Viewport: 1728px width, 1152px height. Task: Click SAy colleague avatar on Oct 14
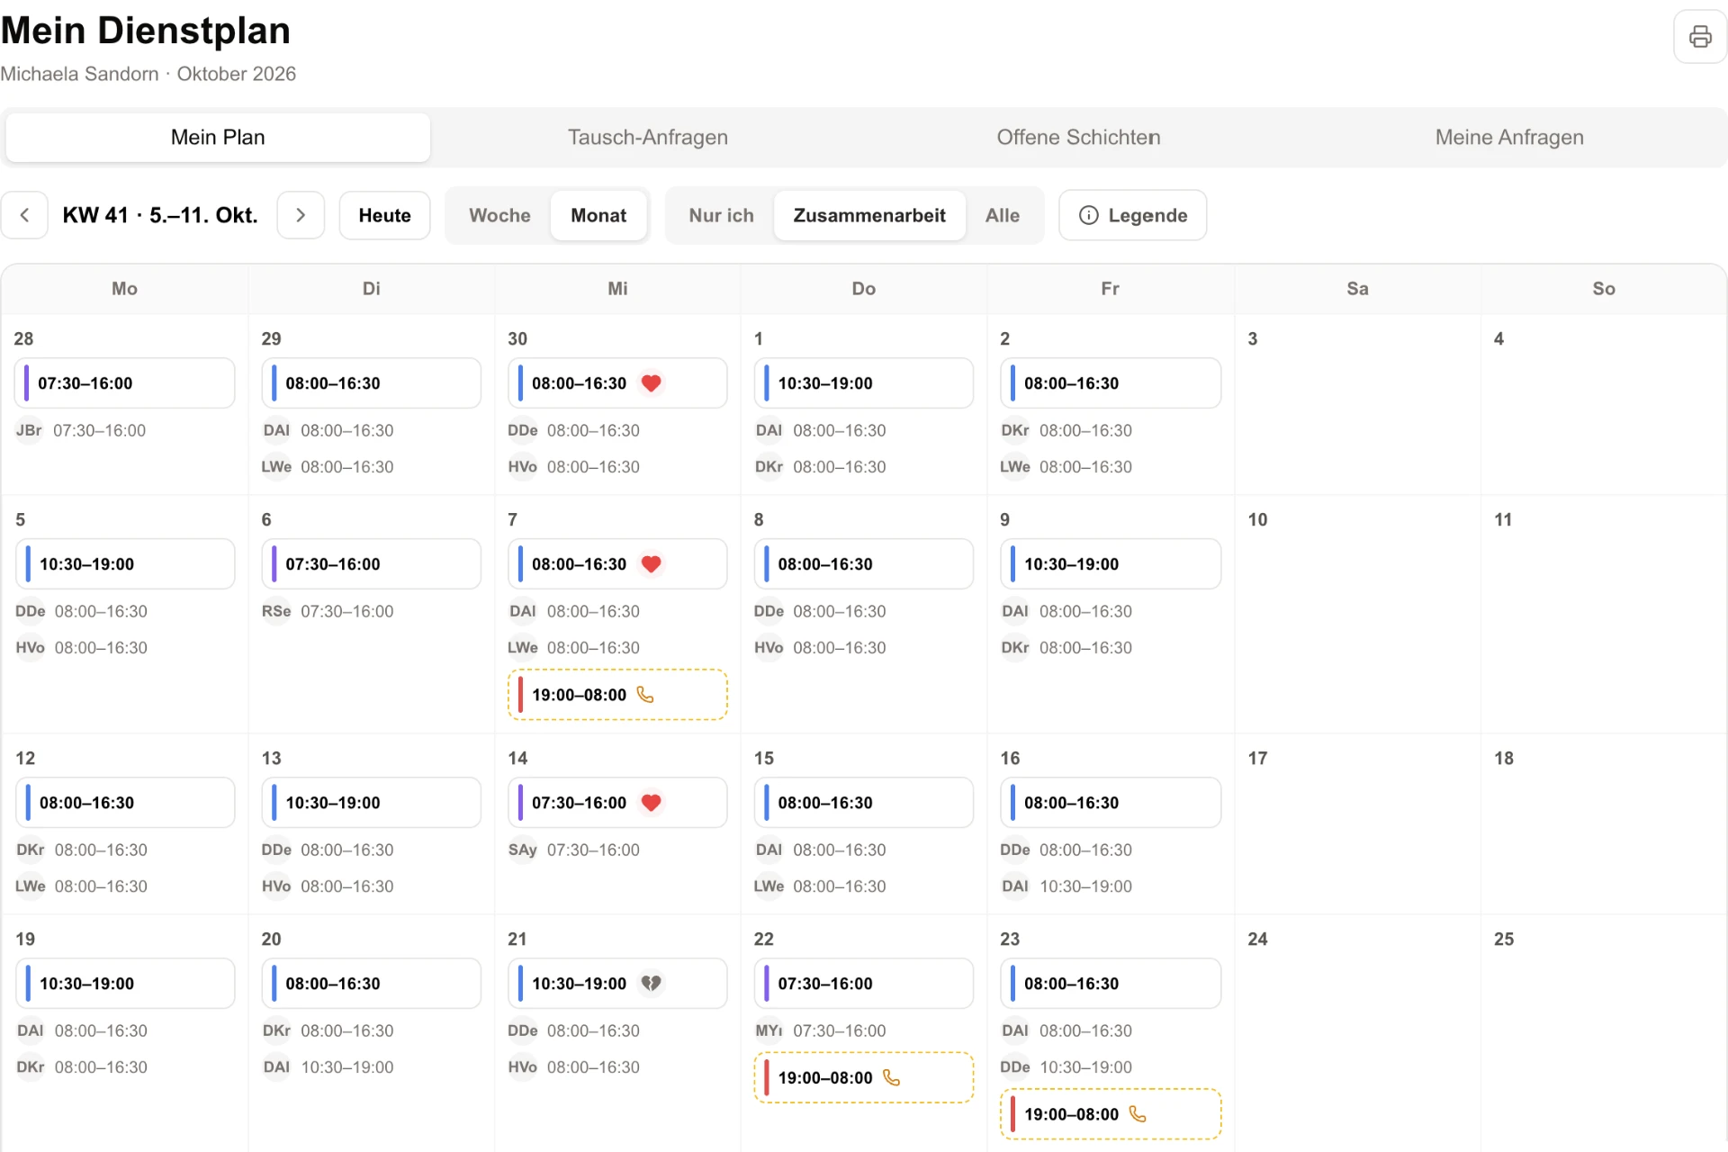[522, 850]
